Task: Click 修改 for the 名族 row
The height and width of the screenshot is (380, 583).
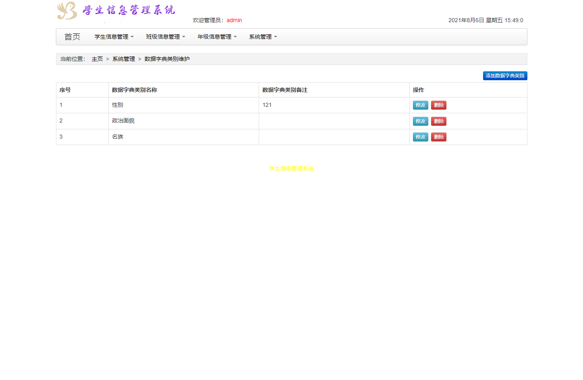Action: pyautogui.click(x=421, y=137)
